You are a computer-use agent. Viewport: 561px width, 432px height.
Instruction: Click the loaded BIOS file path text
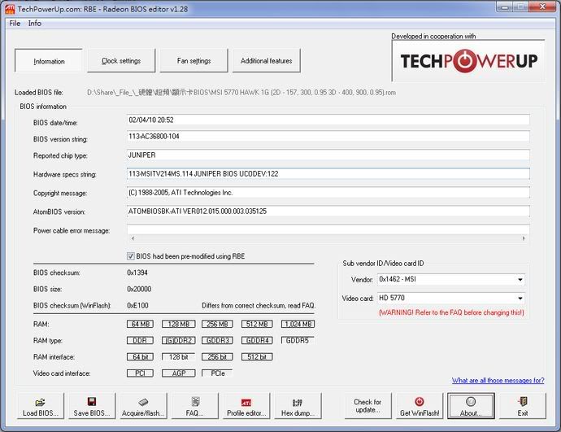click(x=241, y=93)
